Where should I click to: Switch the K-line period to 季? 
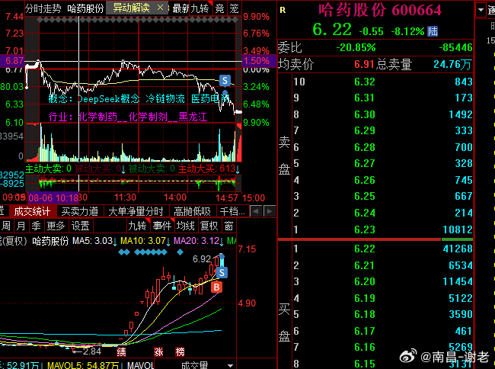pyautogui.click(x=36, y=226)
